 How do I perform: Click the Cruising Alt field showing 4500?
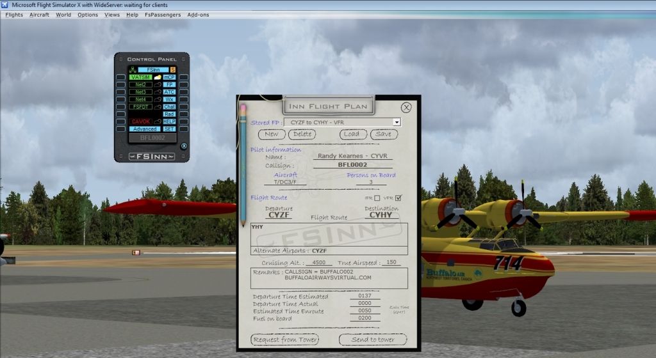click(319, 263)
